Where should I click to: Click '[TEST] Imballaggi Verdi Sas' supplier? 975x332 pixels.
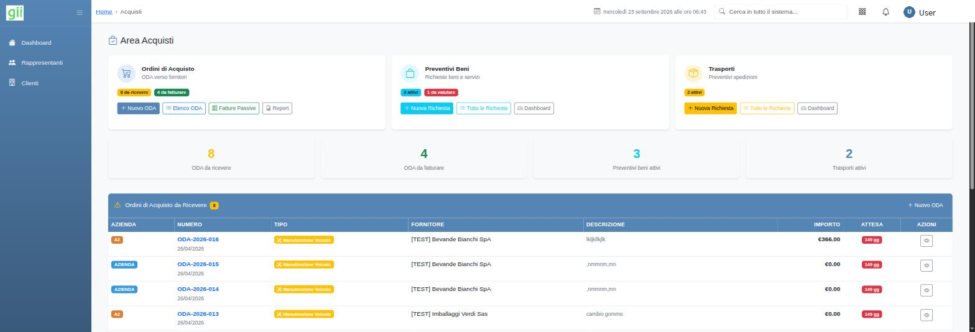449,314
